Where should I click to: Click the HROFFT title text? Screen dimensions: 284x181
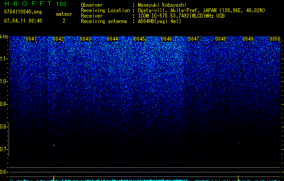point(28,4)
